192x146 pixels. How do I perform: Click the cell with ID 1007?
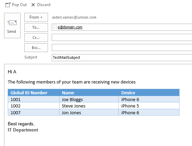[33, 113]
